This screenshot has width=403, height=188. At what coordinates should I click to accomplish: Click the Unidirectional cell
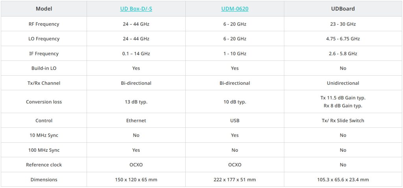tap(343, 83)
